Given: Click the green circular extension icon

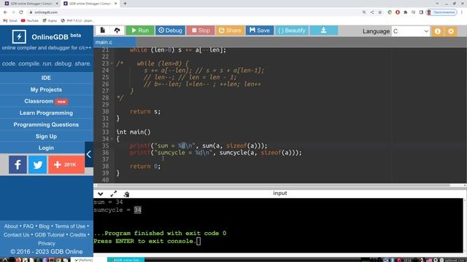Looking at the screenshot, I should click(x=390, y=12).
